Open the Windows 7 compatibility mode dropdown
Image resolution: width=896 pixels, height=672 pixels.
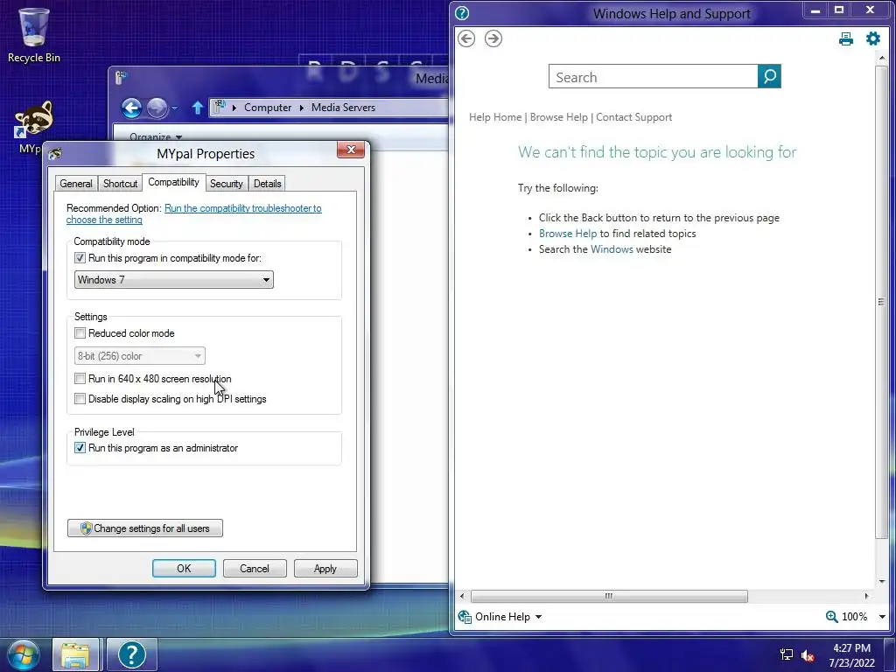click(x=174, y=279)
